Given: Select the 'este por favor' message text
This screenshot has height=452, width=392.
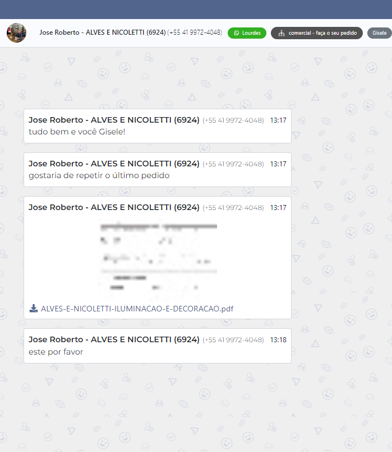Looking at the screenshot, I should click(56, 352).
